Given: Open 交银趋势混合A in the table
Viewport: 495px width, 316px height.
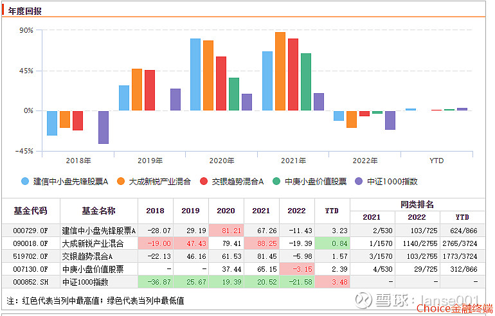Looking at the screenshot, I should coord(87,256).
